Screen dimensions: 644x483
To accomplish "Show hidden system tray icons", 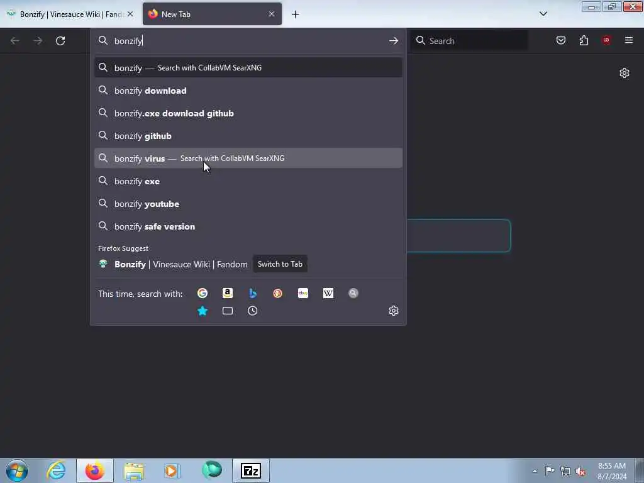I will click(535, 471).
